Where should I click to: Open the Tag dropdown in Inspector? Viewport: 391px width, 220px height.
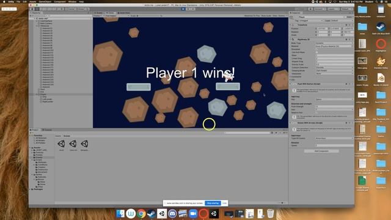(x=311, y=21)
